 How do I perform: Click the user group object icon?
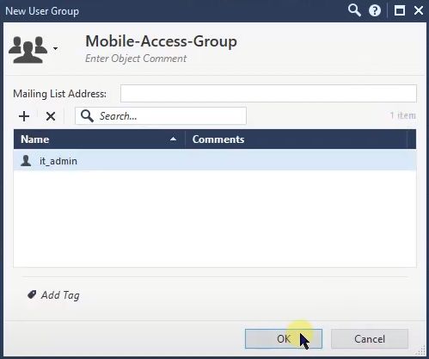pos(28,49)
